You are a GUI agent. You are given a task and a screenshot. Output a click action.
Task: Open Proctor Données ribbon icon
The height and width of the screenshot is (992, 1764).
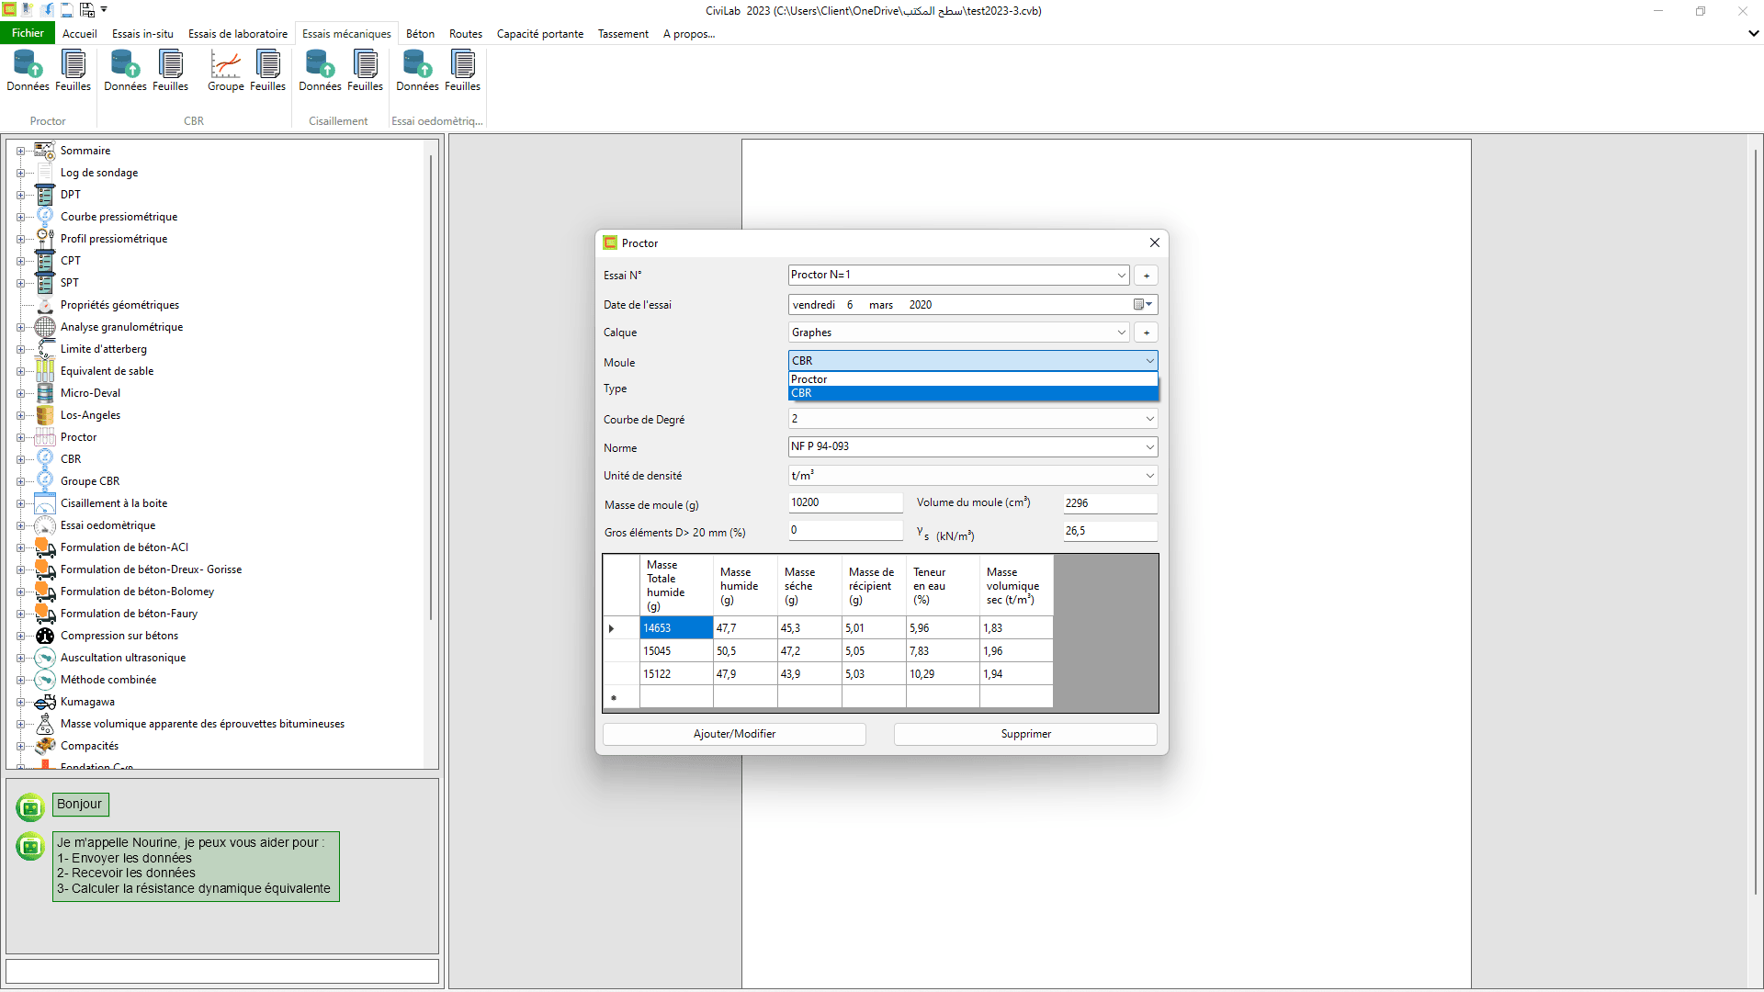pyautogui.click(x=28, y=71)
